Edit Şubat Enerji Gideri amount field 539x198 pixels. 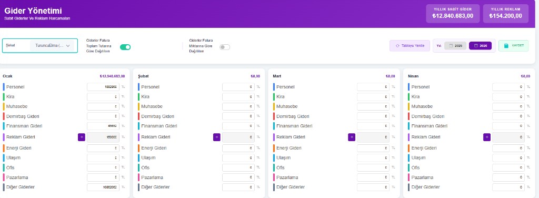coord(238,148)
